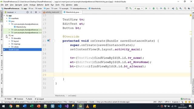Toggle the Device File Explorer side tab
Screen dimensions: 194x109
193,87
